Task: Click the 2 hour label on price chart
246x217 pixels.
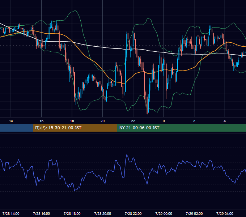Action: coord(194,121)
